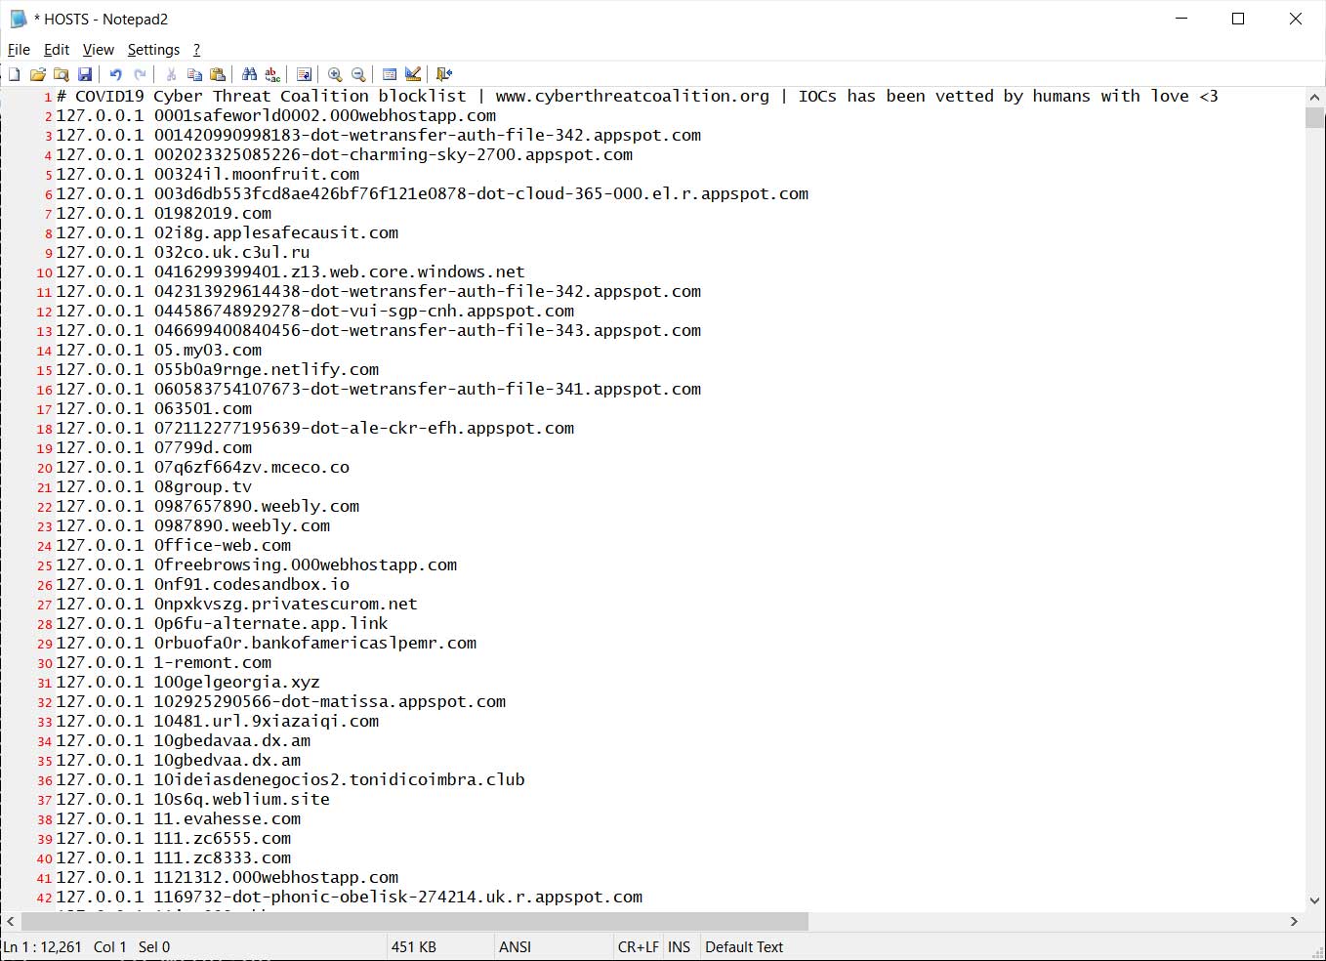This screenshot has width=1326, height=961.
Task: Click line number 20 in the margin
Action: (45, 468)
